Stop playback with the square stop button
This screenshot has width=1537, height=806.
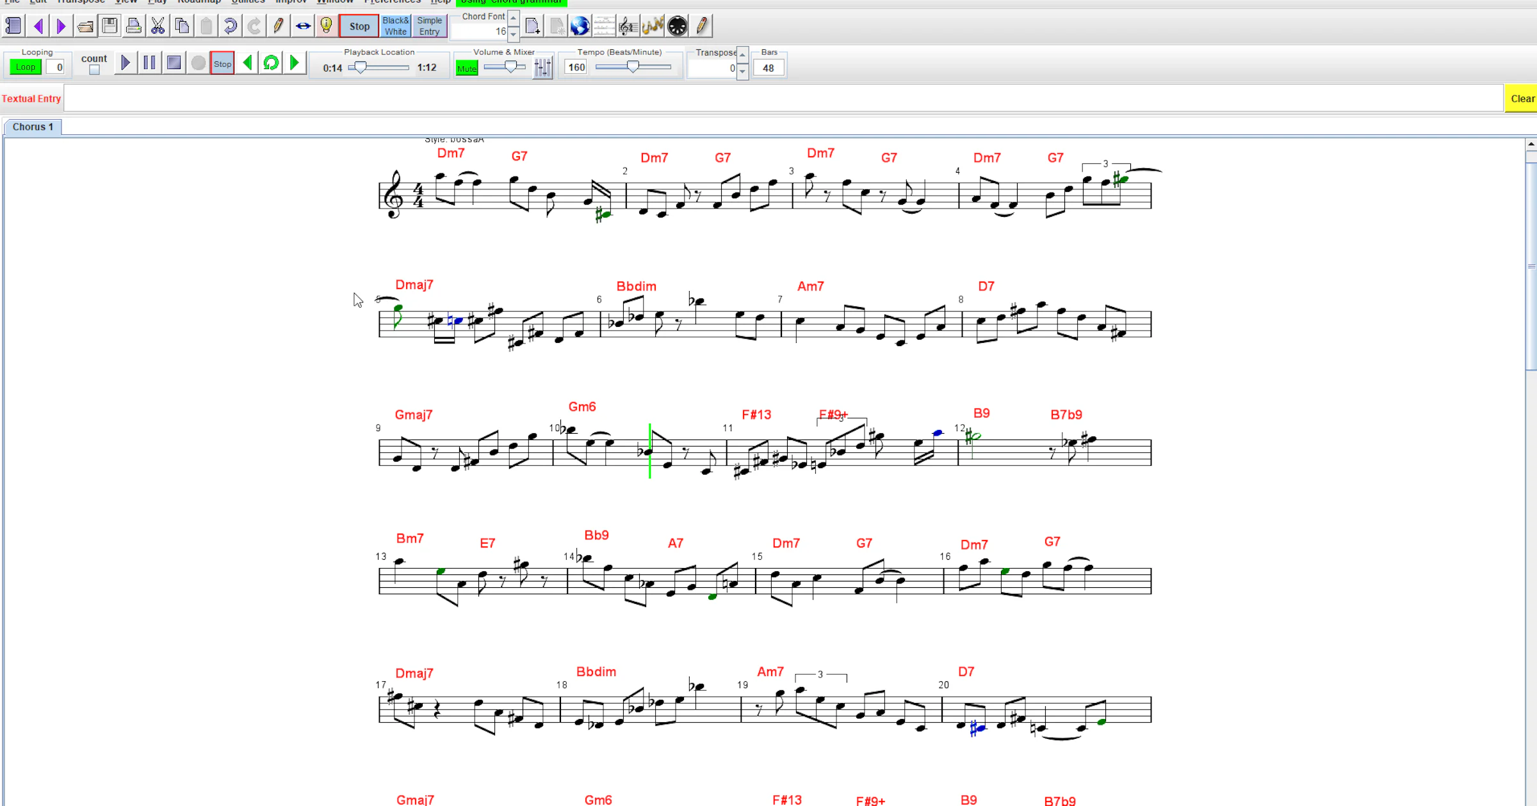(x=174, y=63)
